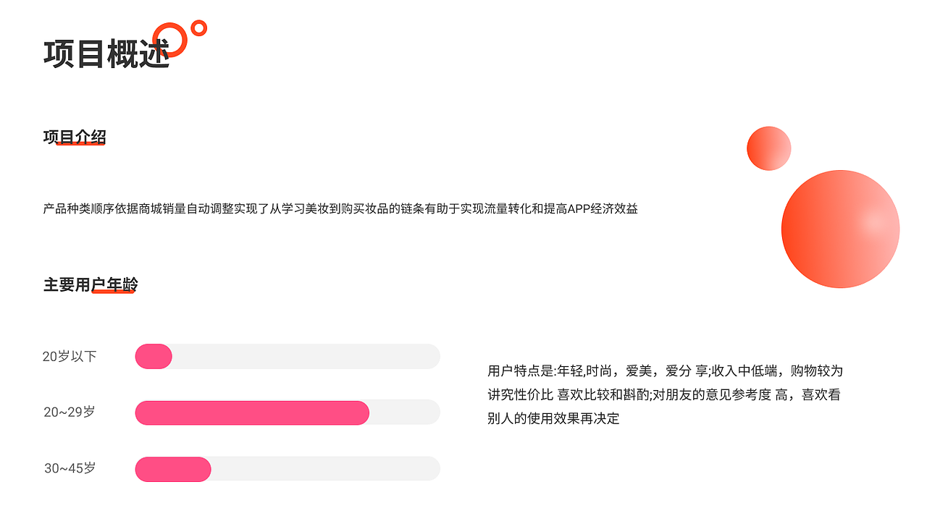Click the 别人的使用效果再决定 text line
Image resolution: width=927 pixels, height=529 pixels.
tap(553, 419)
